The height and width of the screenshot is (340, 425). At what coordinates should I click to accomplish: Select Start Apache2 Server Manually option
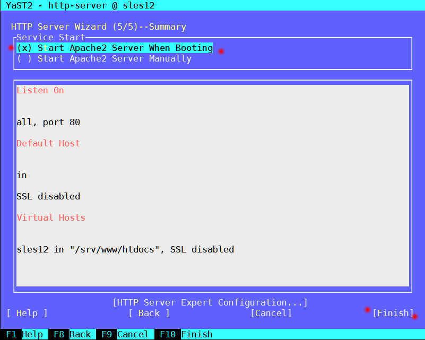click(x=104, y=58)
